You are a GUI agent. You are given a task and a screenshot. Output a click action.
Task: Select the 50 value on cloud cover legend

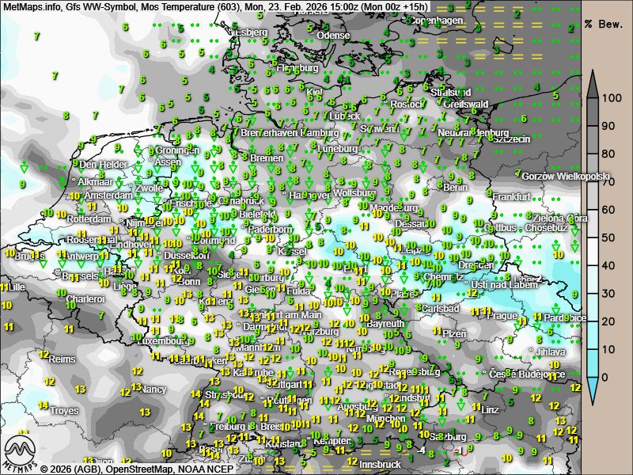coord(608,237)
